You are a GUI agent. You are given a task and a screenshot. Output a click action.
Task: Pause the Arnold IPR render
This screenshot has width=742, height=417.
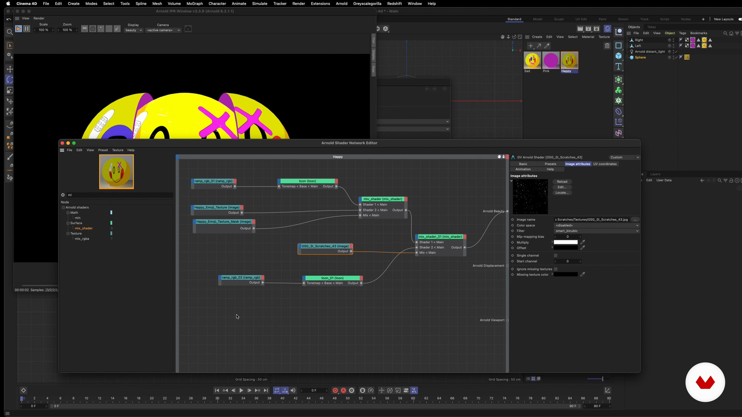[x=27, y=29]
